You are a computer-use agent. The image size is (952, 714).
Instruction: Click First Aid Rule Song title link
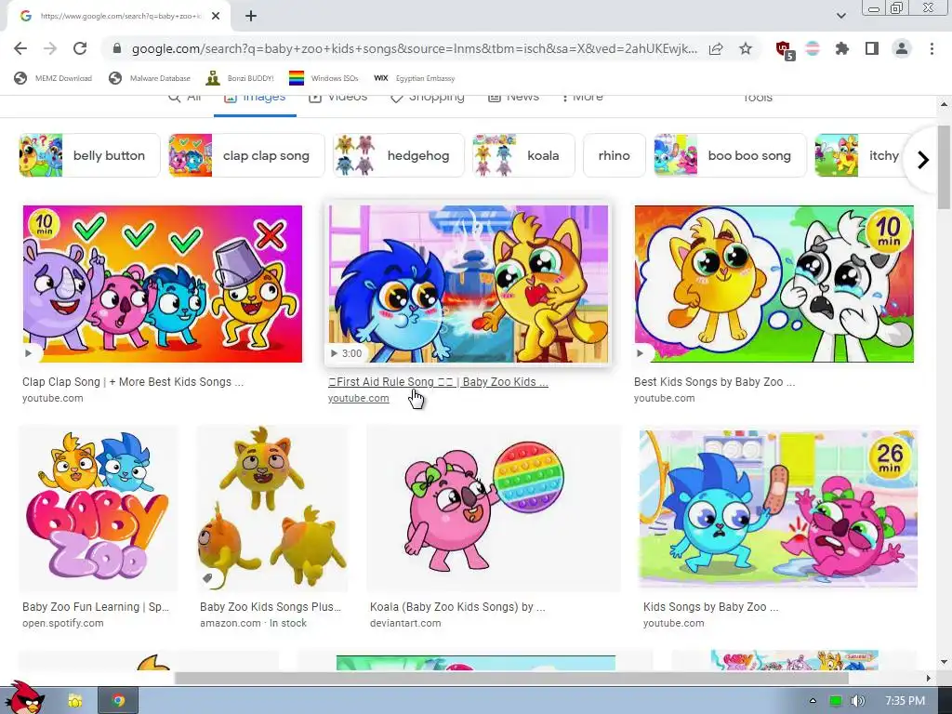click(438, 382)
